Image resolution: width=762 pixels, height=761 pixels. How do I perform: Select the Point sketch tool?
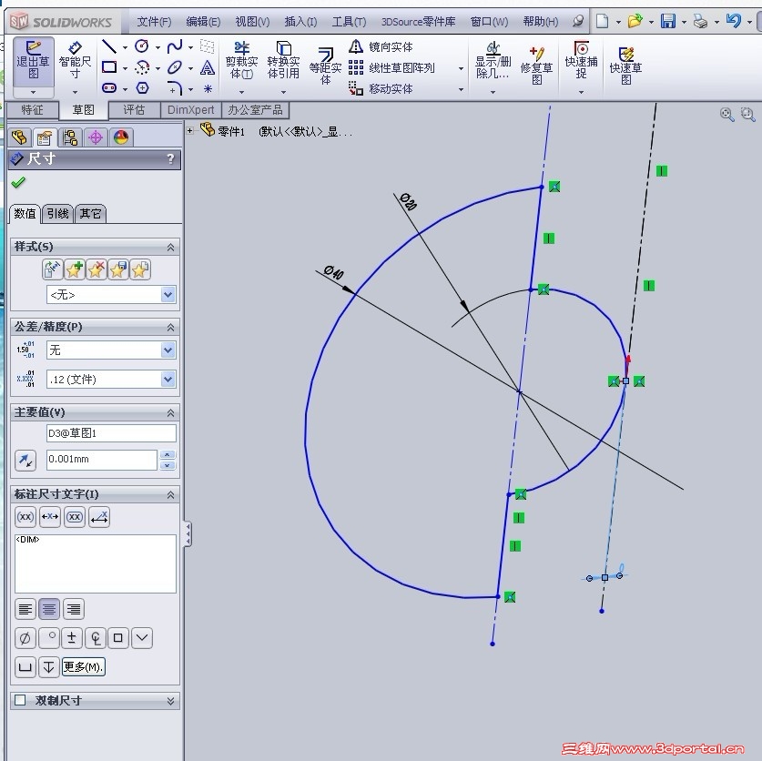point(208,88)
